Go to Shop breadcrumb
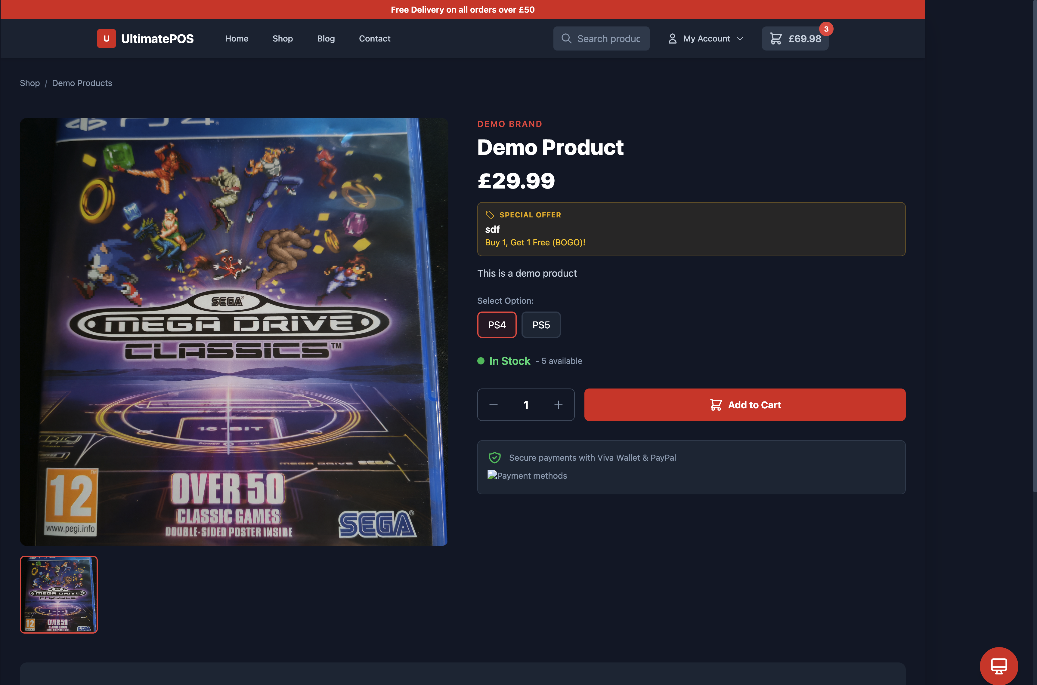The image size is (1037, 685). [30, 83]
